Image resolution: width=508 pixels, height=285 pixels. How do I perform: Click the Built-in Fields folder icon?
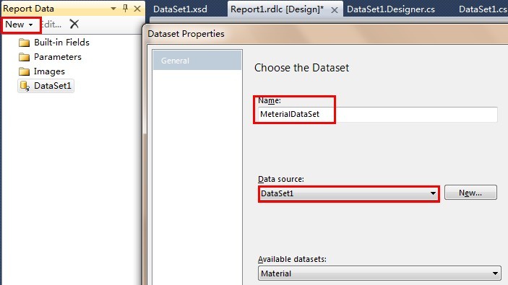point(25,43)
